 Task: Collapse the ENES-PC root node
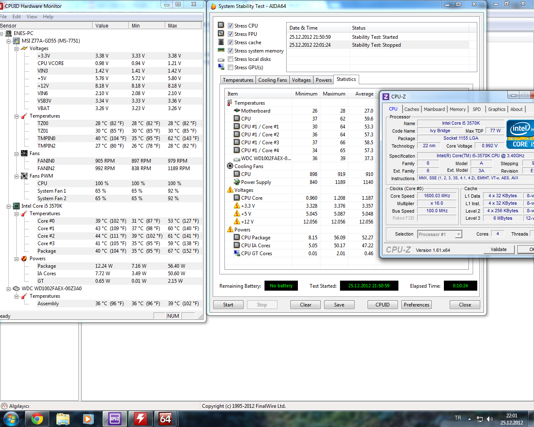tap(1, 33)
